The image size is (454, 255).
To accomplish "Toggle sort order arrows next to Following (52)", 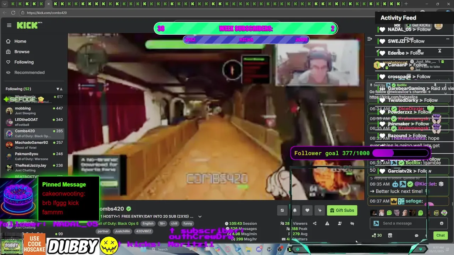I will (59, 89).
